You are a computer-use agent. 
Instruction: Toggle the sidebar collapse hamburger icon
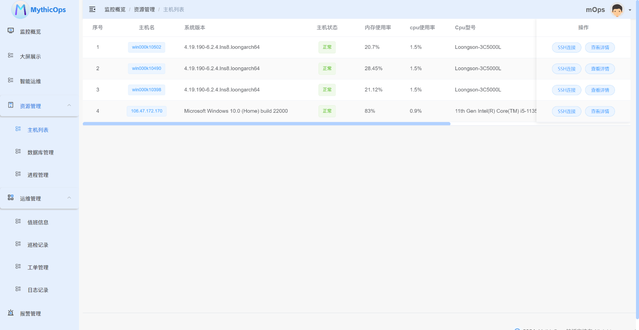pyautogui.click(x=92, y=9)
